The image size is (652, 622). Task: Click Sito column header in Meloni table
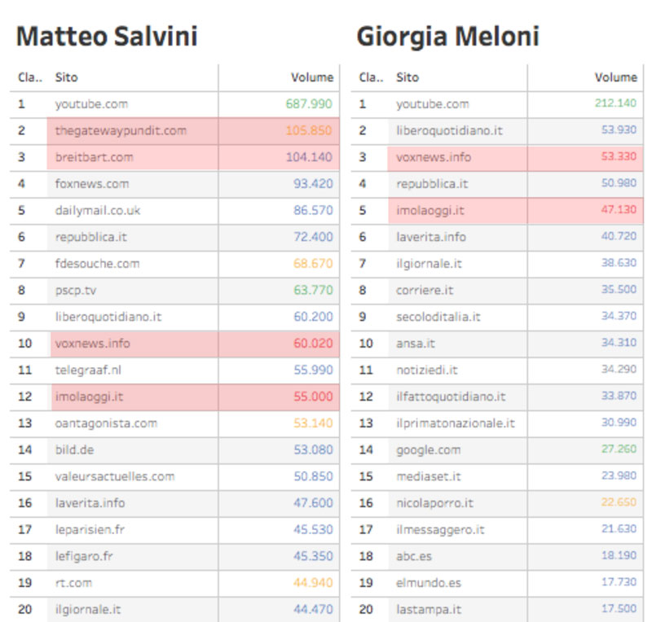[407, 77]
